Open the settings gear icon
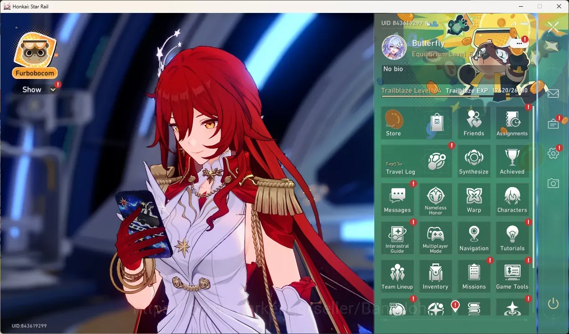The width and height of the screenshot is (569, 334). point(553,153)
